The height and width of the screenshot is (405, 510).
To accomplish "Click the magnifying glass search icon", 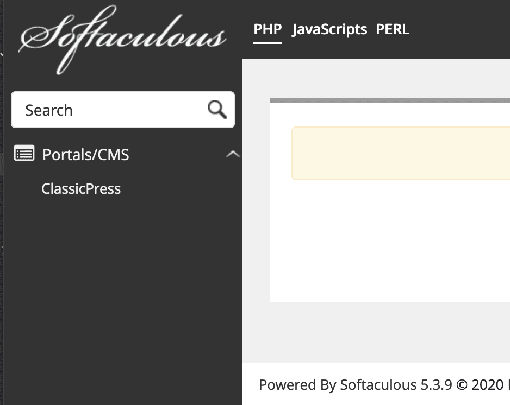I will coord(217,110).
